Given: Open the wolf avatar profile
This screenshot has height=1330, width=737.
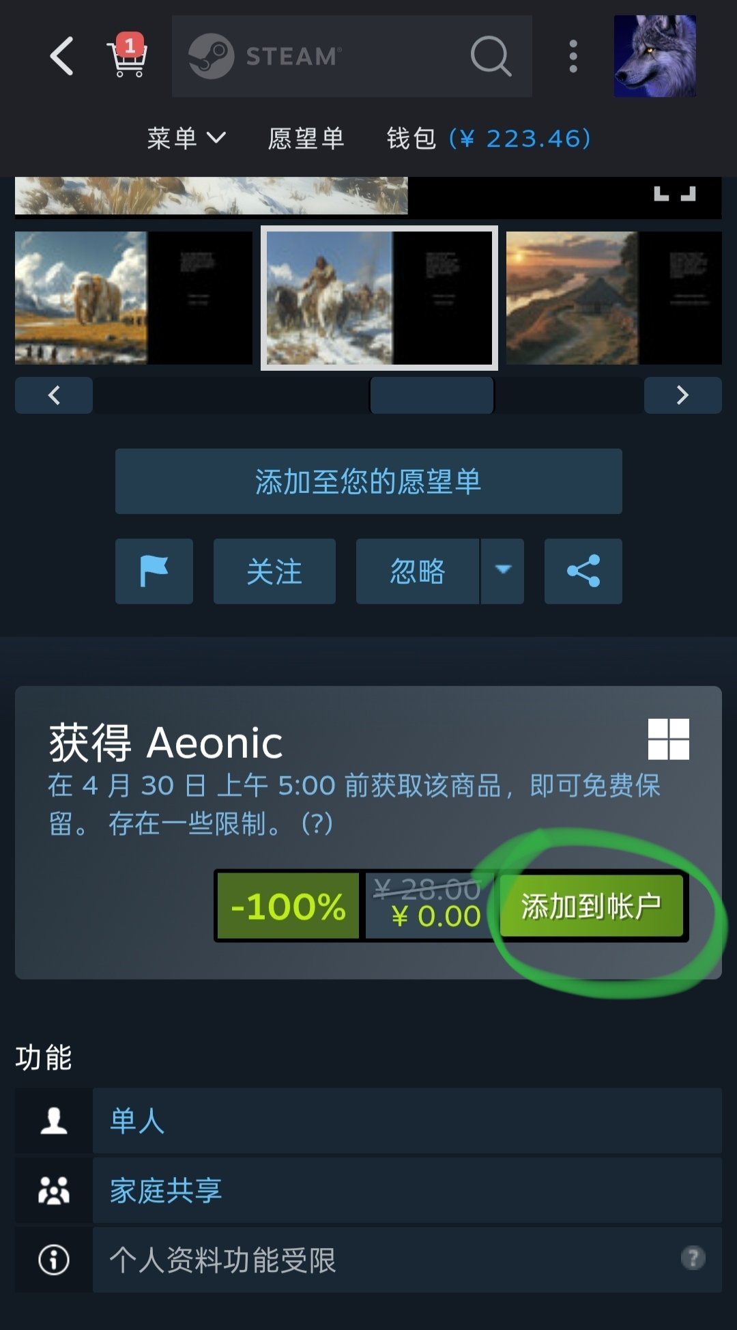Looking at the screenshot, I should [655, 56].
